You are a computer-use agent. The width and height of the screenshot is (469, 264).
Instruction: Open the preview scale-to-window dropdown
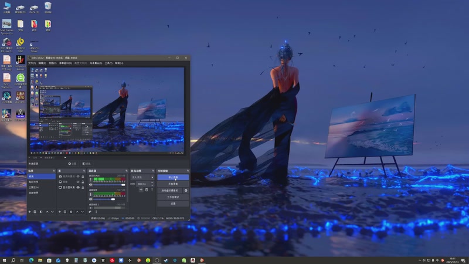click(x=55, y=157)
